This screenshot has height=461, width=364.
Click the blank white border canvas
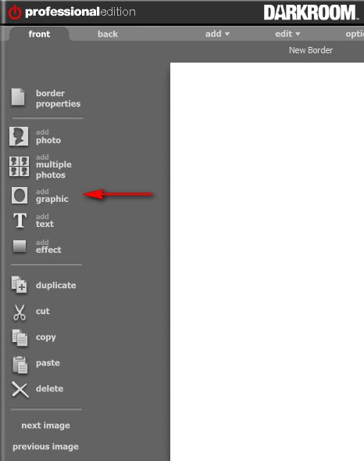pyautogui.click(x=267, y=261)
